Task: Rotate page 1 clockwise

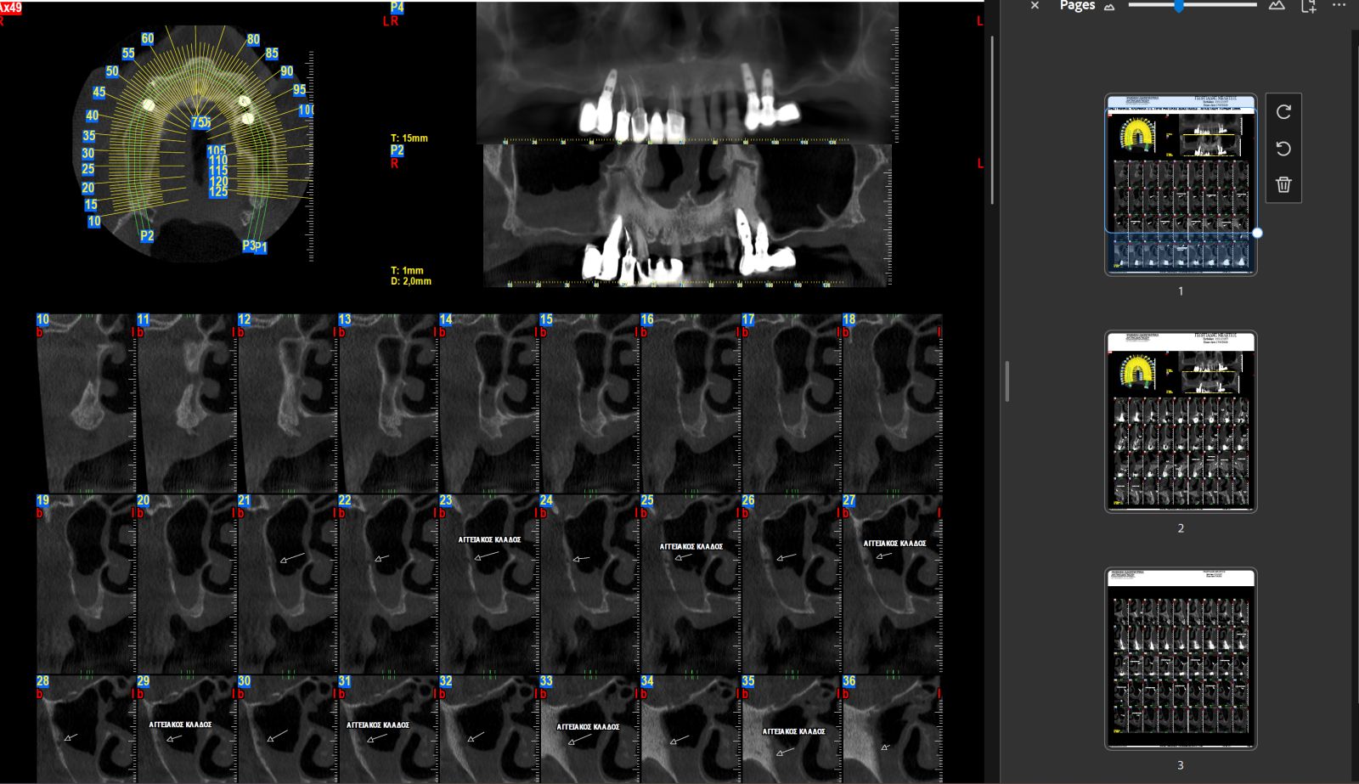Action: [x=1283, y=112]
